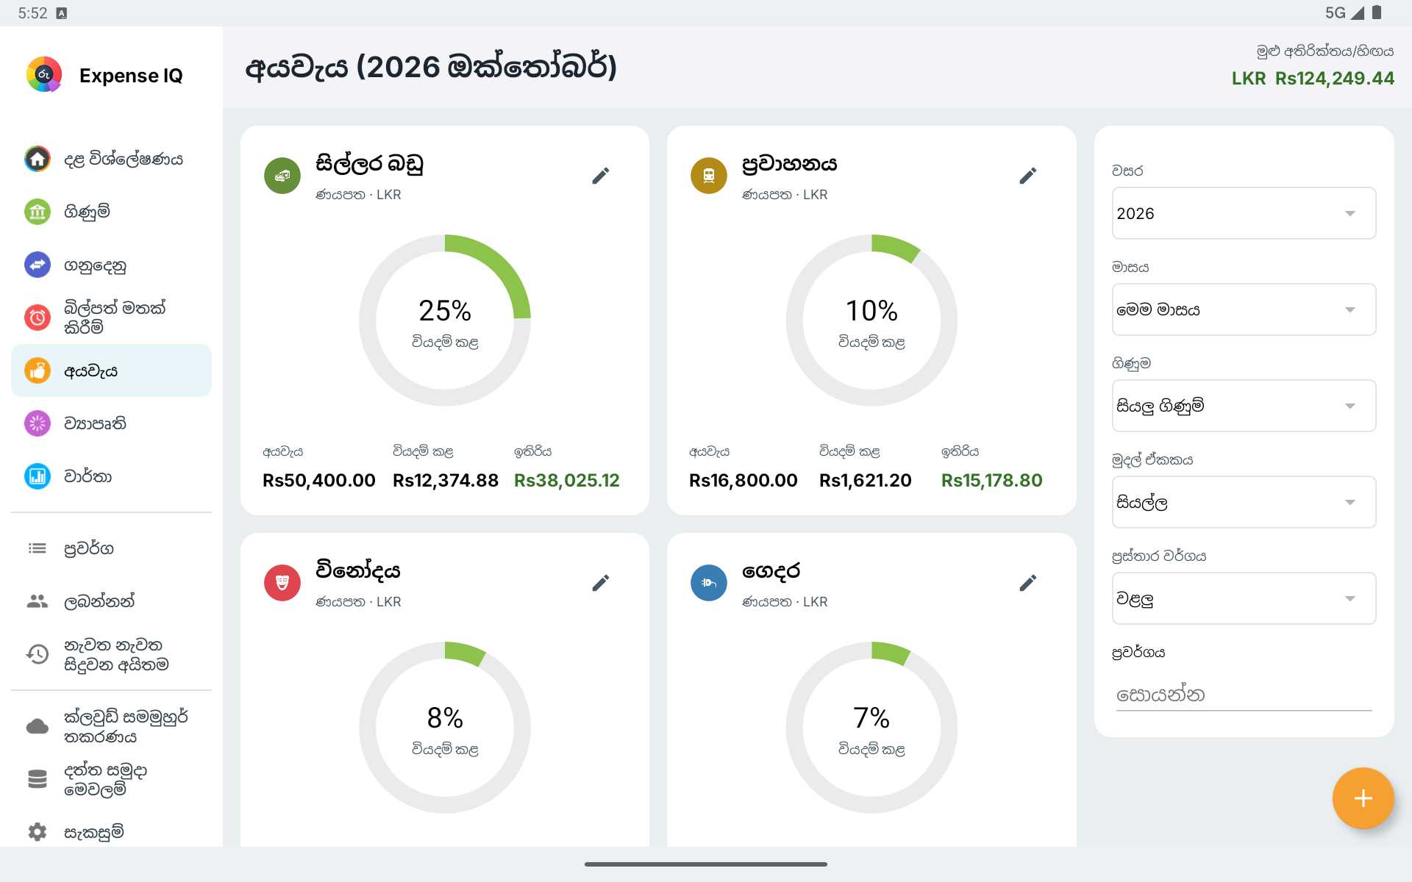
Task: Open the ගිණුම account dropdown
Action: click(x=1244, y=406)
